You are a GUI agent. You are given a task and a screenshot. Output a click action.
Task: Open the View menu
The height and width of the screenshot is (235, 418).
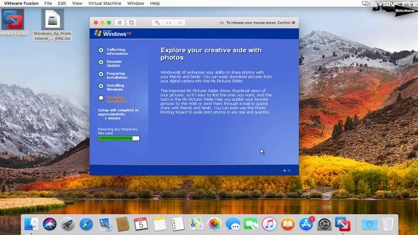pos(77,3)
